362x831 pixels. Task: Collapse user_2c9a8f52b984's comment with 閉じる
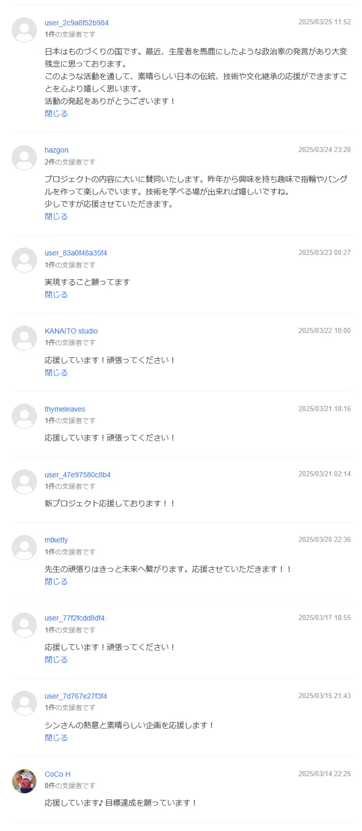click(x=56, y=114)
